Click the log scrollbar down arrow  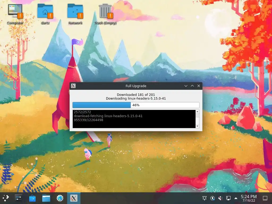coord(197,126)
